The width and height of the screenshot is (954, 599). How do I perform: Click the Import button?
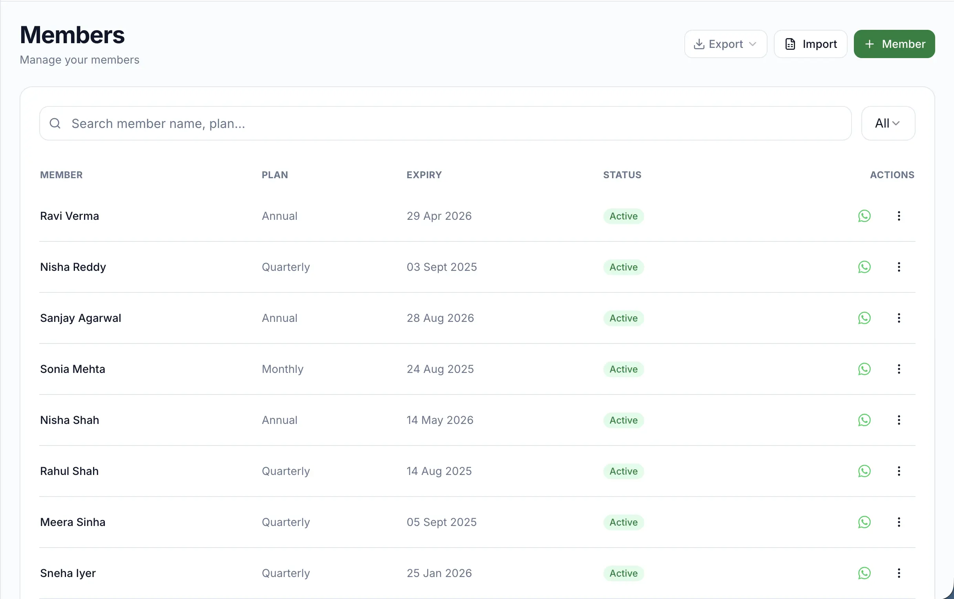coord(811,44)
